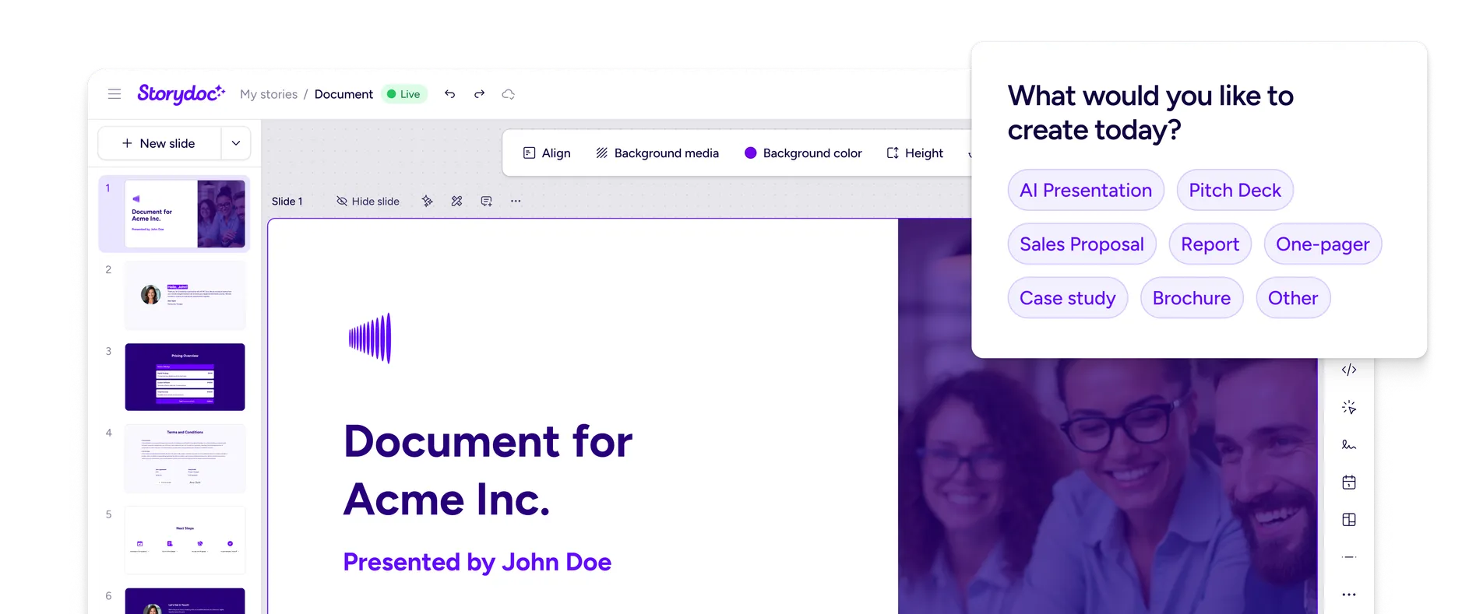The height and width of the screenshot is (614, 1462).
Task: Pick the Case study option
Action: tap(1068, 298)
